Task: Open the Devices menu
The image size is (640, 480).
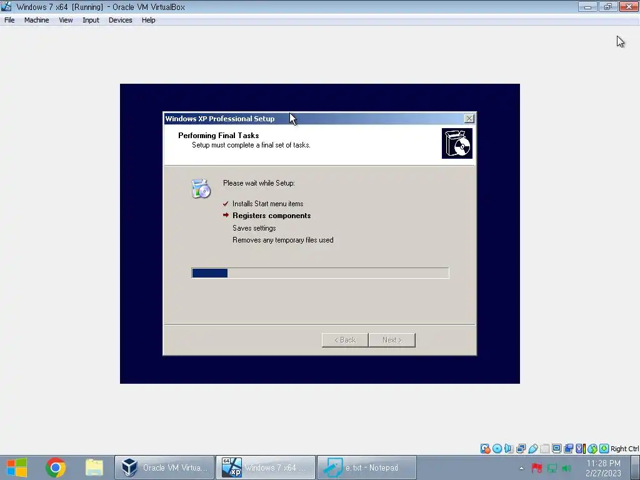Action: (x=121, y=20)
